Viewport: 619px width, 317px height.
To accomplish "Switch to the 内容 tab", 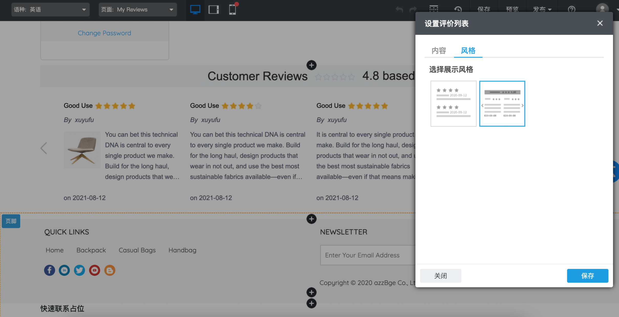I will coord(439,51).
